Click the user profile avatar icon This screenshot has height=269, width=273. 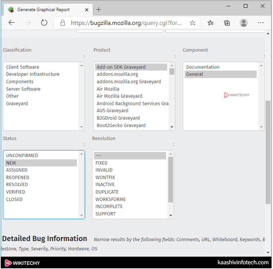[x=244, y=23]
